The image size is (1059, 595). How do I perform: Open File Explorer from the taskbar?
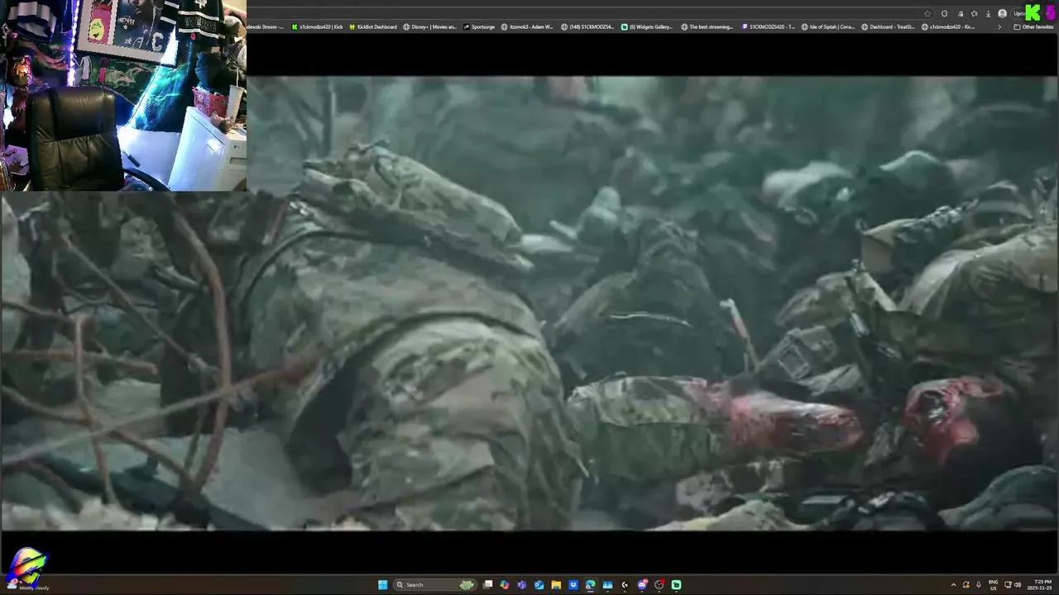click(x=556, y=584)
